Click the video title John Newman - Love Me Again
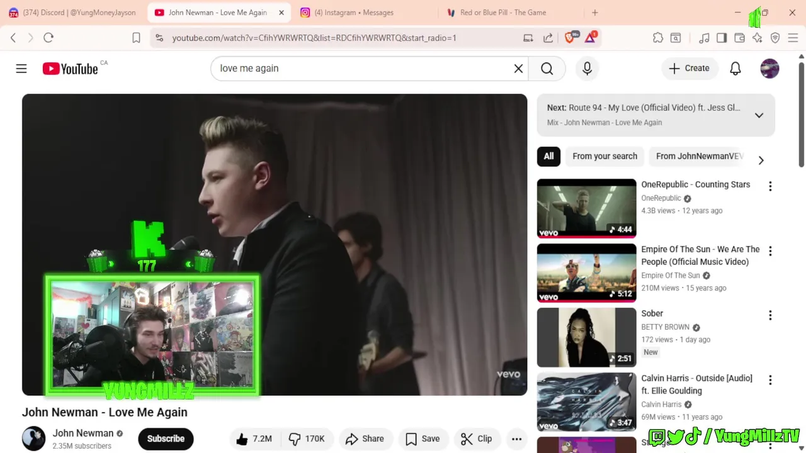 (105, 412)
